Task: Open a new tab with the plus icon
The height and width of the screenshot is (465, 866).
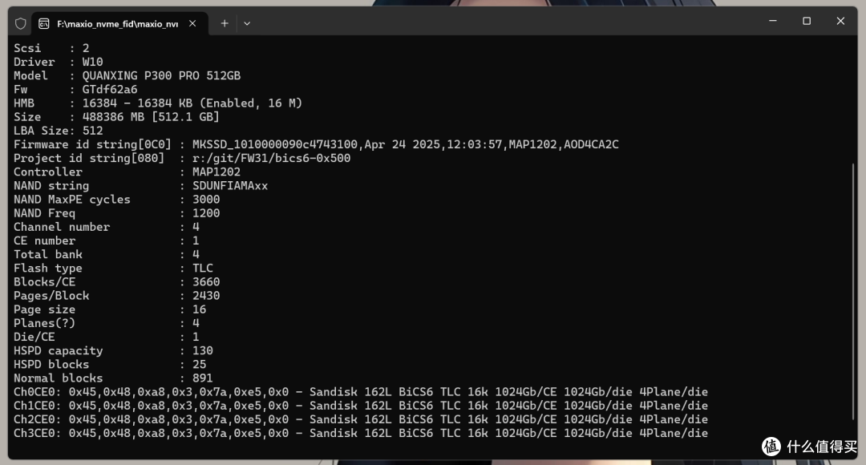Action: 225,23
